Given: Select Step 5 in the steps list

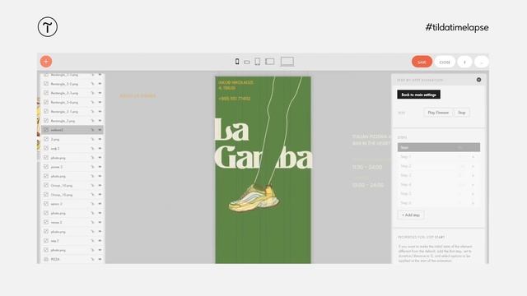Looking at the screenshot, I should coord(439,194).
